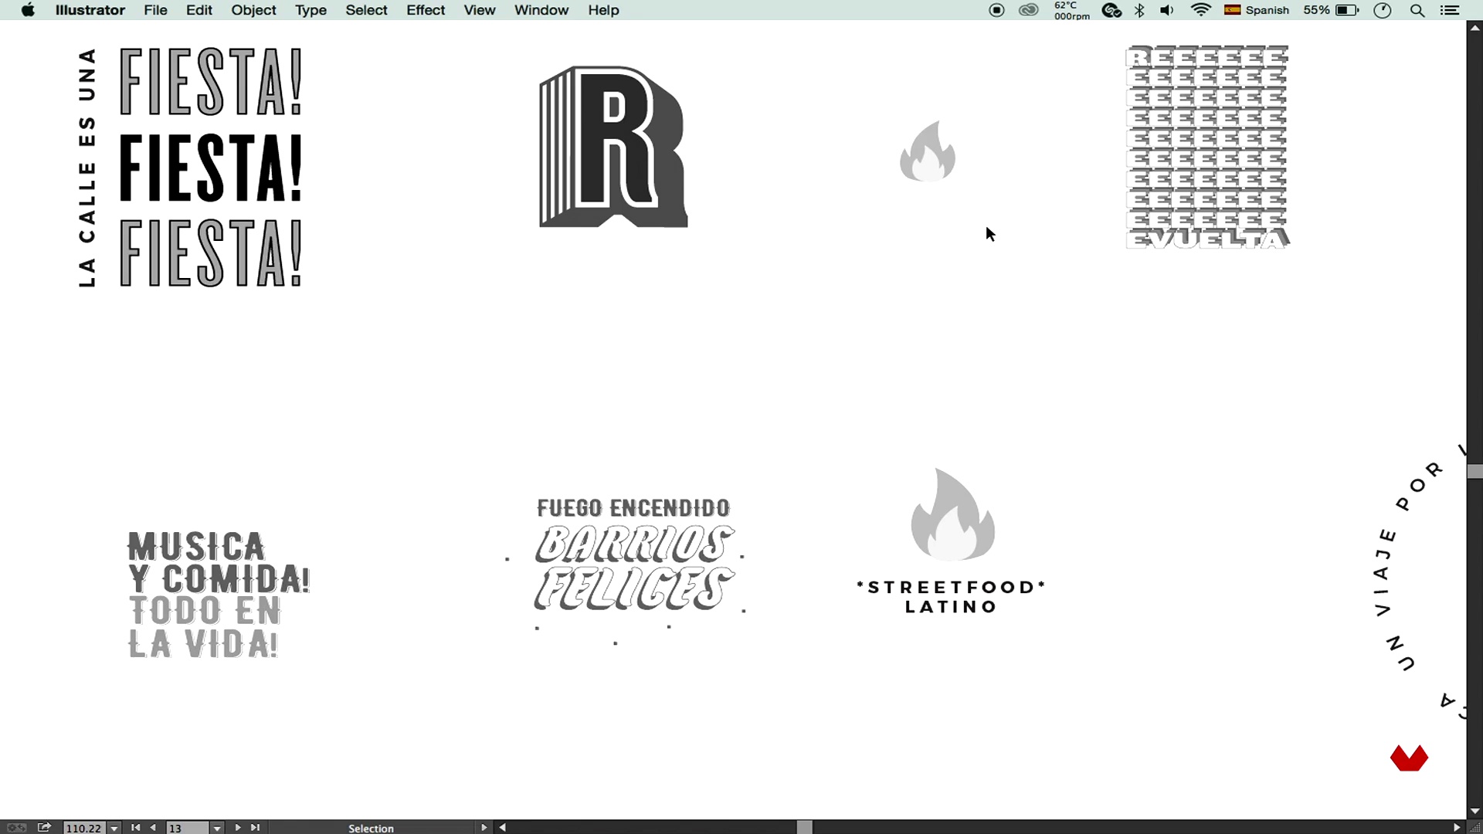Open the File menu
This screenshot has height=834, width=1483.
[155, 10]
